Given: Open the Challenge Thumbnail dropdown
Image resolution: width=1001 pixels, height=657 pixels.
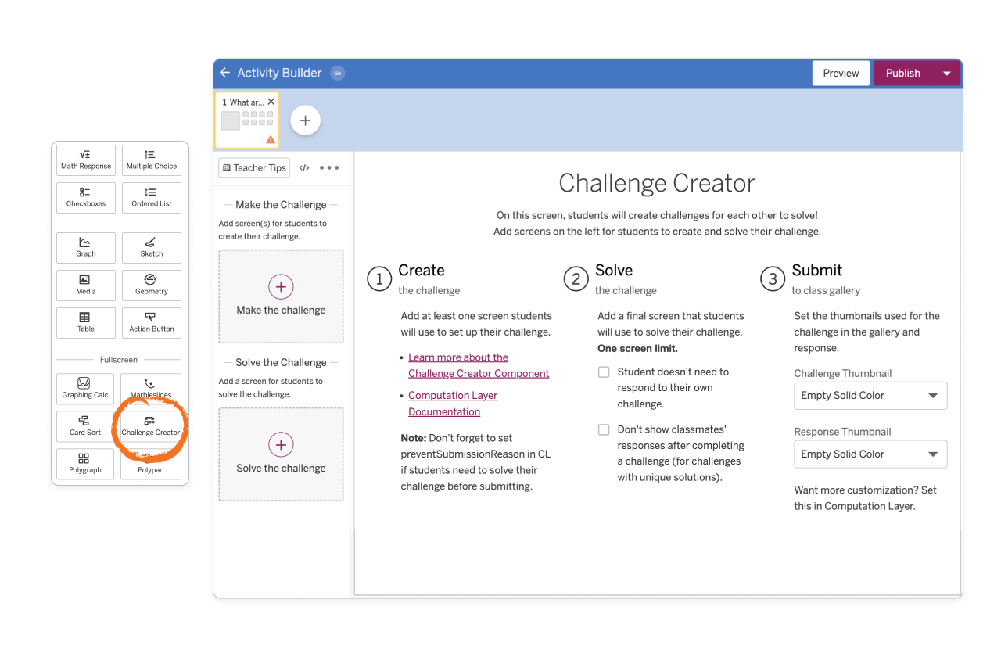Looking at the screenshot, I should [x=870, y=395].
